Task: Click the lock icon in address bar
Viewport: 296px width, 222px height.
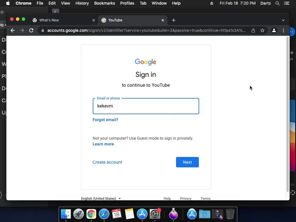Action: pyautogui.click(x=43, y=30)
